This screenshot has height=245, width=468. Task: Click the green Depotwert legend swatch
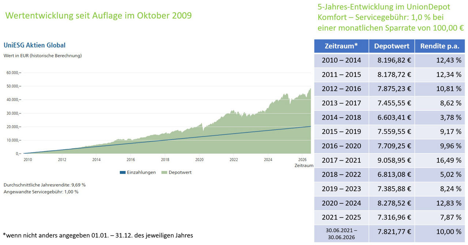(164, 172)
